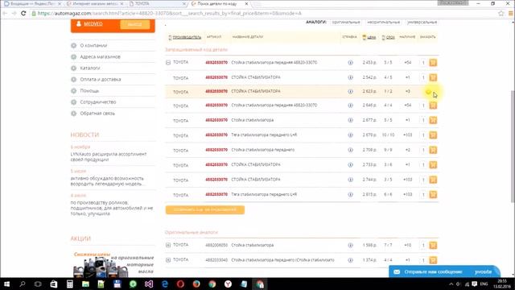Image resolution: width=515 pixels, height=290 pixels.
Task: Open the LYNXauto news article link
Action: pos(109,157)
